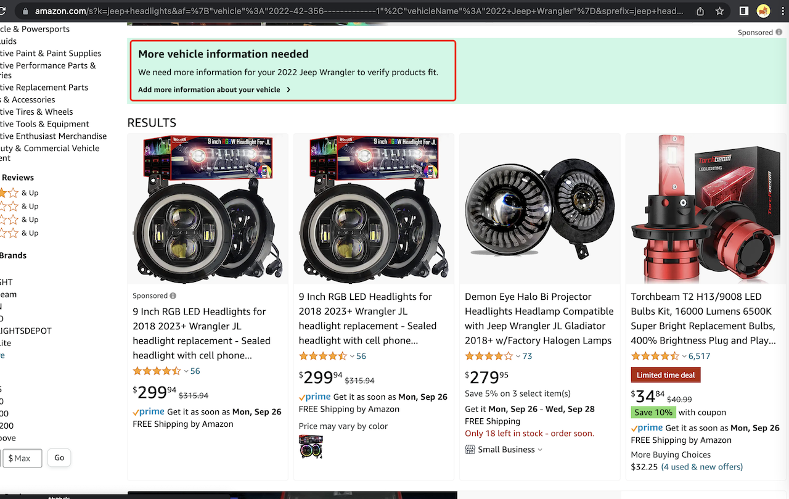
Task: Bookmark this page with the star icon
Action: pyautogui.click(x=719, y=11)
